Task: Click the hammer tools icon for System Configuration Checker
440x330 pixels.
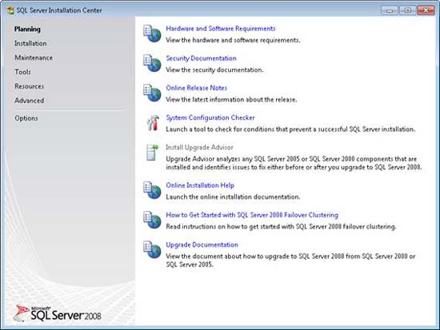Action: 153,123
